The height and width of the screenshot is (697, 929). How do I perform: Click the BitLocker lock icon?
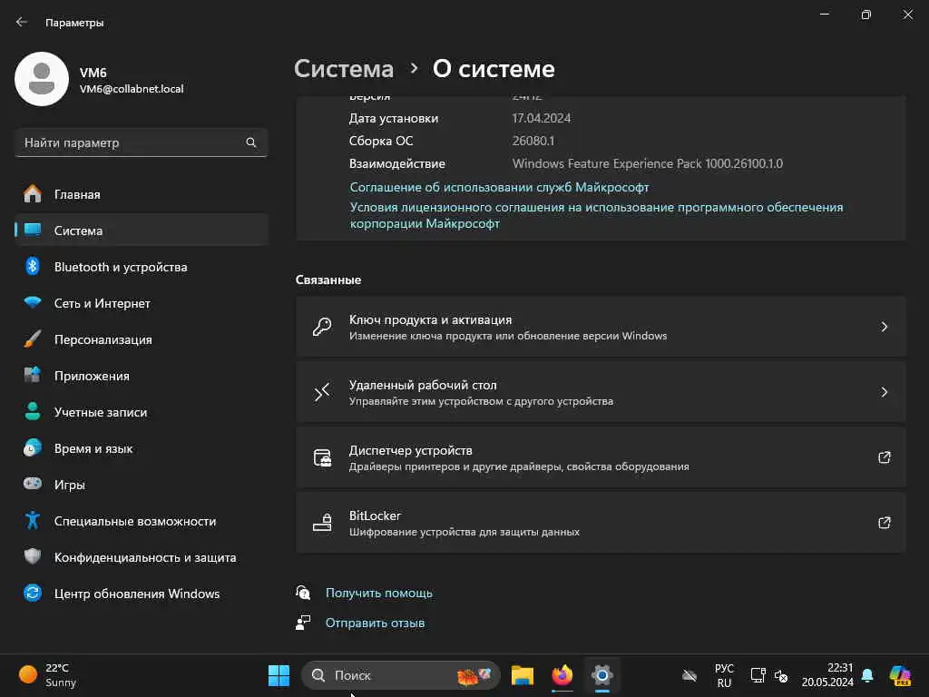322,522
